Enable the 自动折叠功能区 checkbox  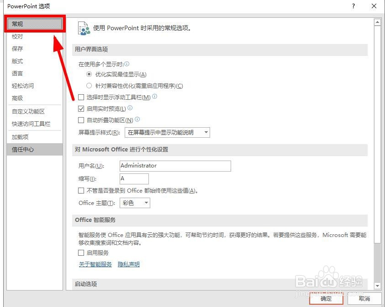81,120
